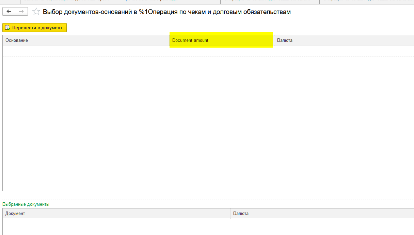
Task: Click the Forward navigation arrow
Action: (21, 11)
